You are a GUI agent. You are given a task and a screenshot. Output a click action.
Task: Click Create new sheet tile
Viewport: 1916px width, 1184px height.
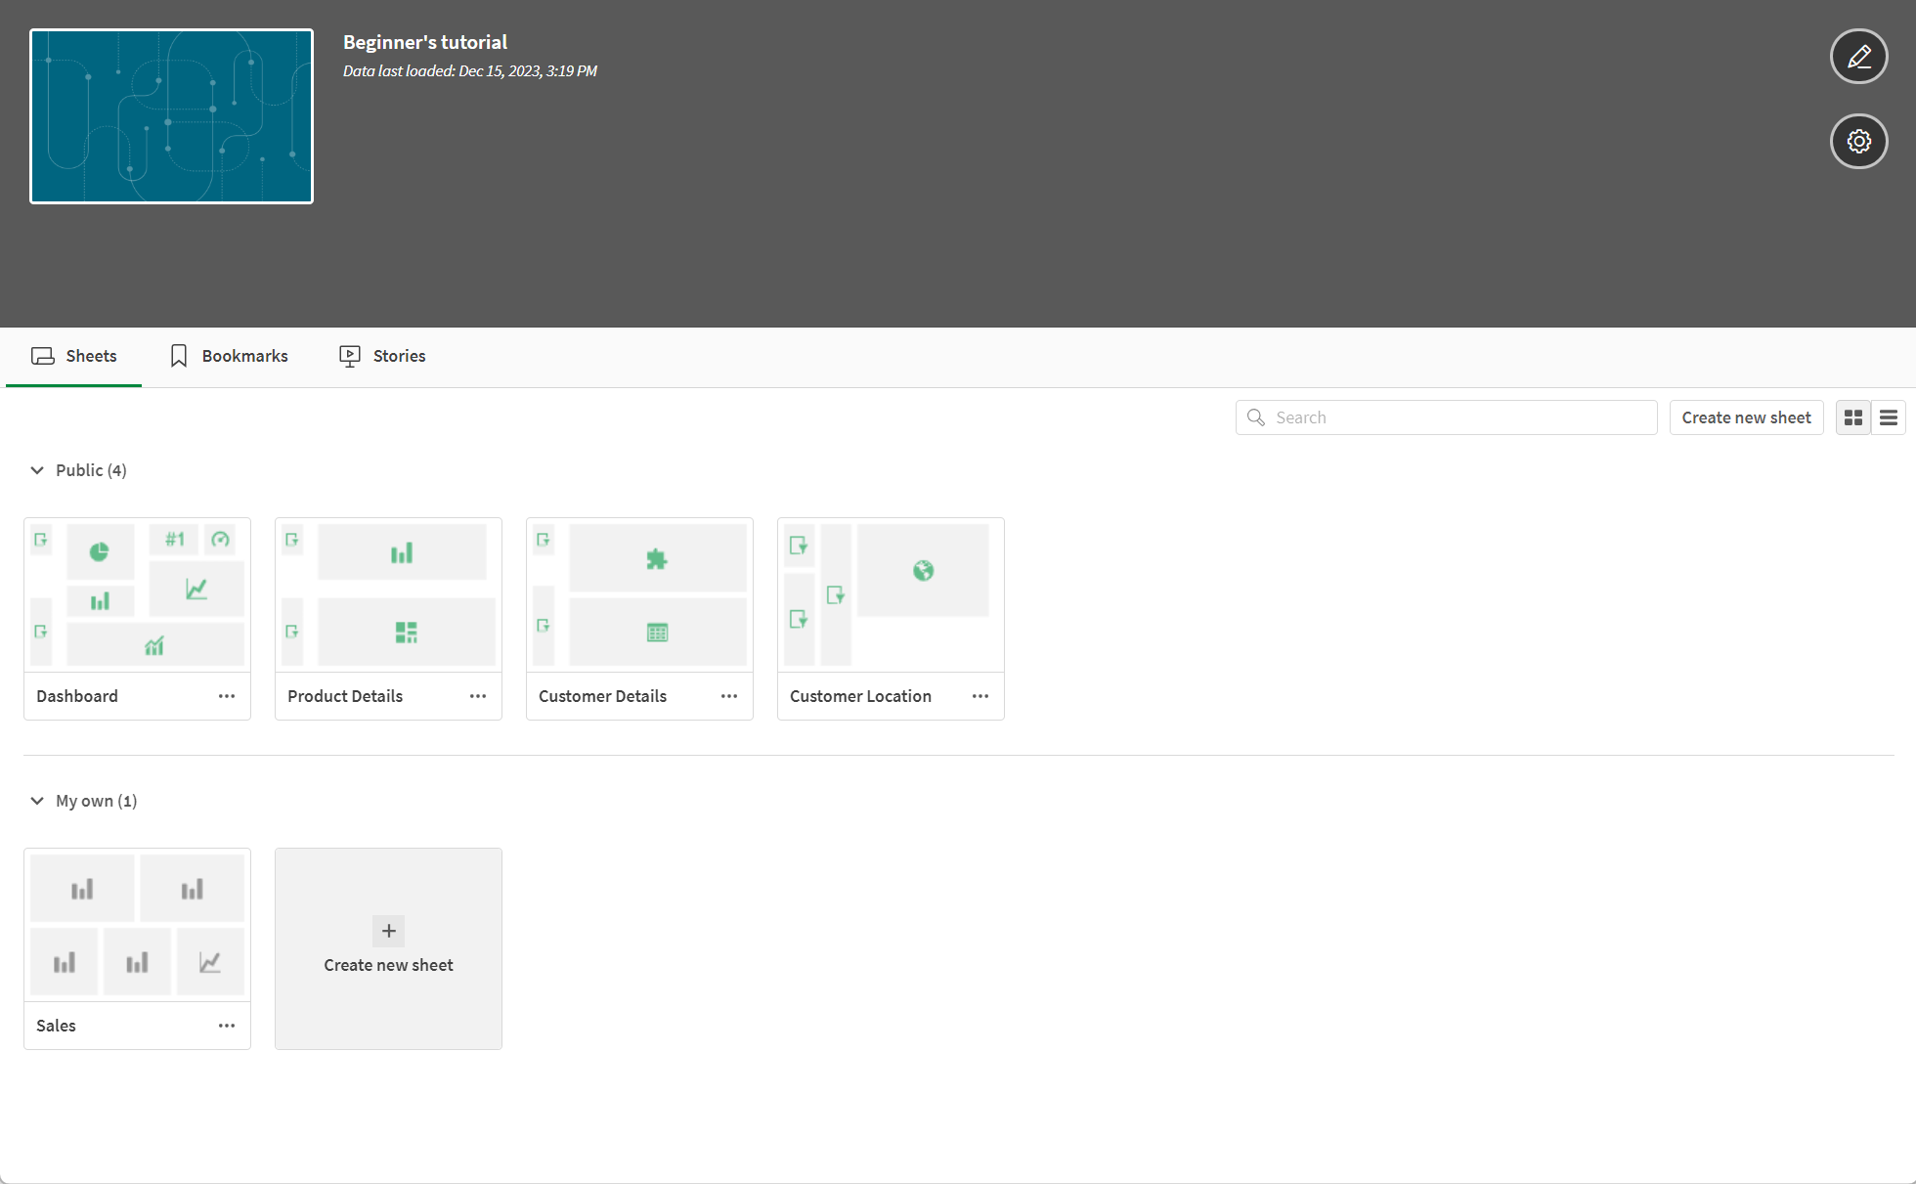[387, 948]
